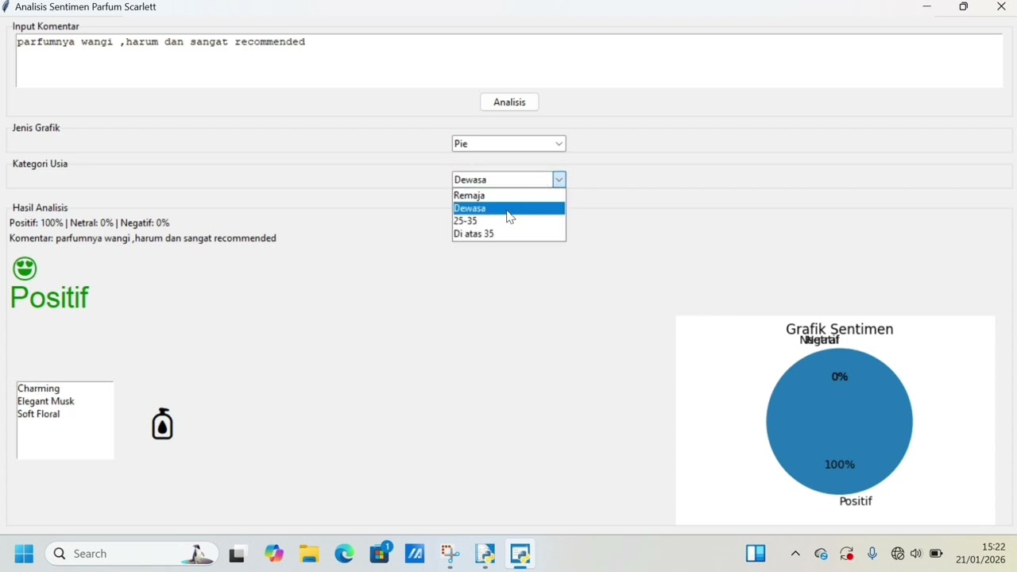Click the taskbar Search box
The image size is (1017, 572).
(x=133, y=555)
